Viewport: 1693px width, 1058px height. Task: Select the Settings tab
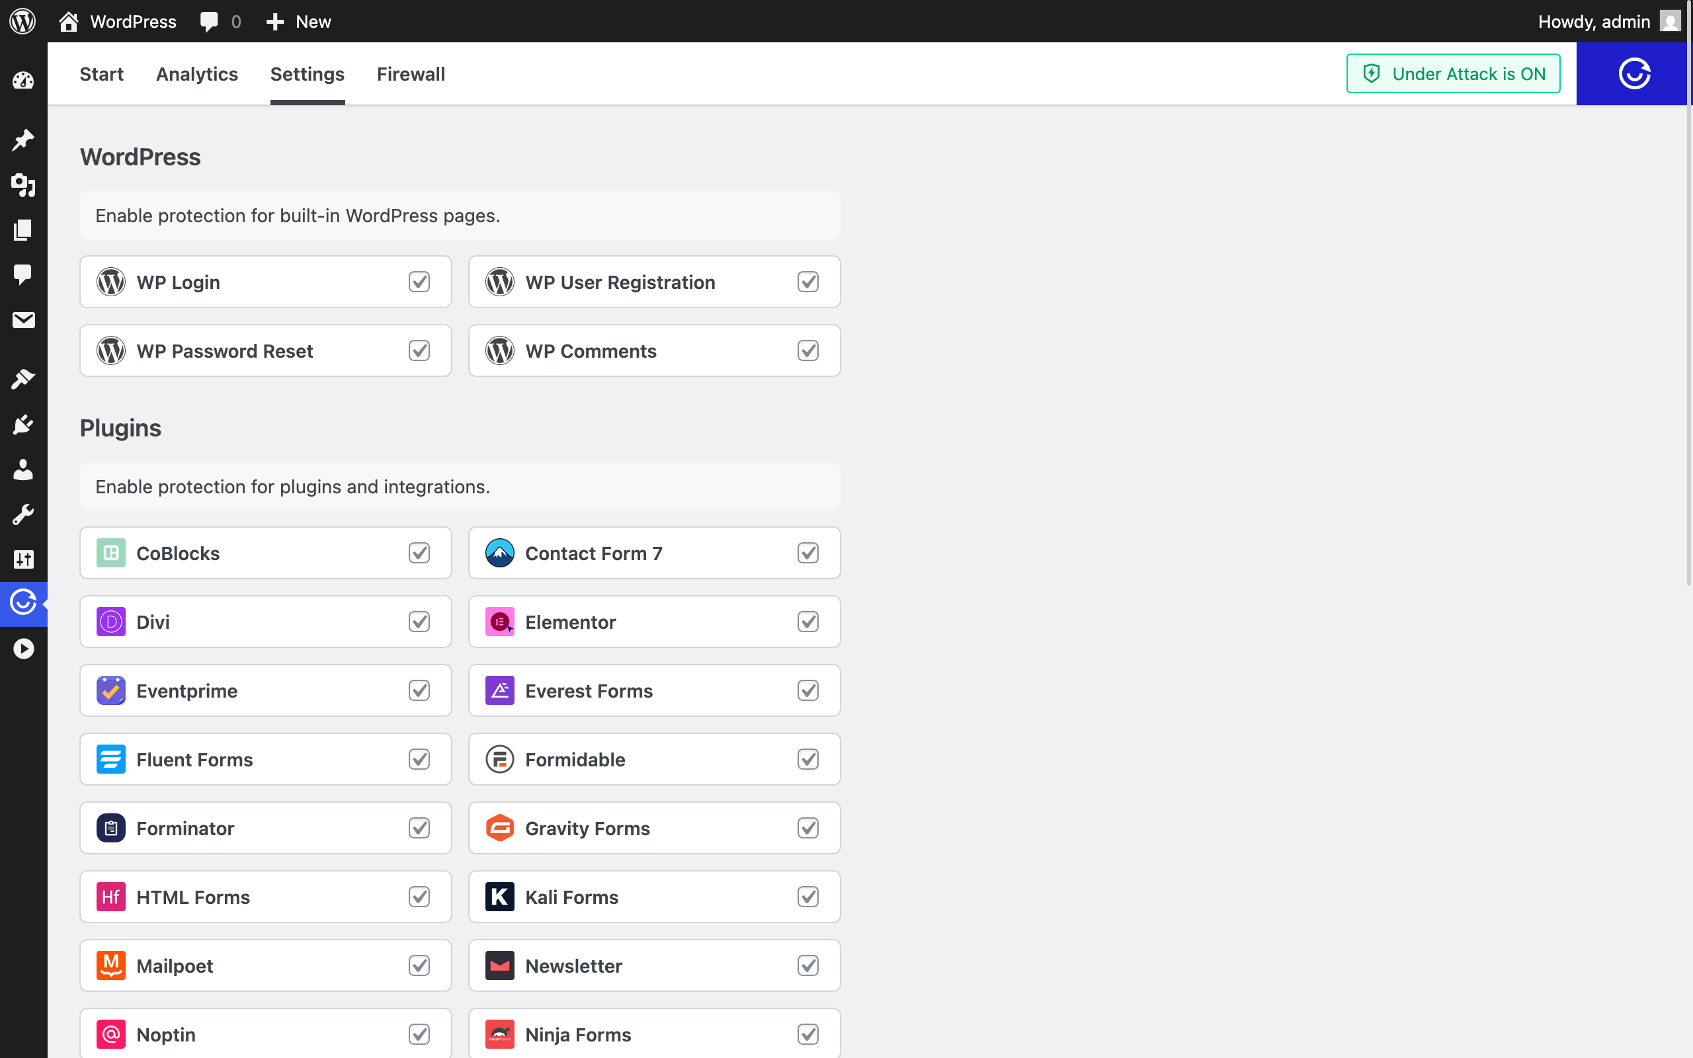coord(307,73)
